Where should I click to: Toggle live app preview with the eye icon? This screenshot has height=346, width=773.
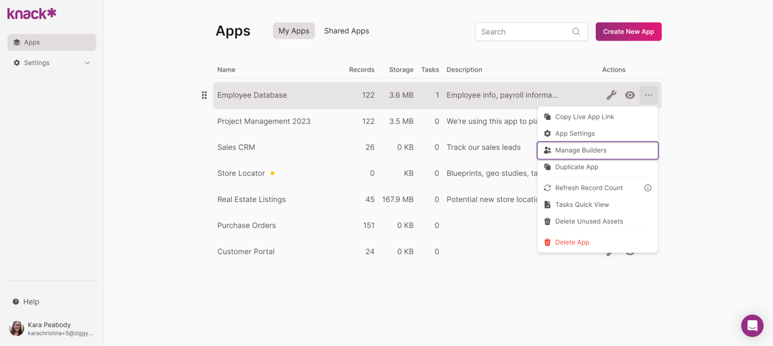pyautogui.click(x=630, y=95)
